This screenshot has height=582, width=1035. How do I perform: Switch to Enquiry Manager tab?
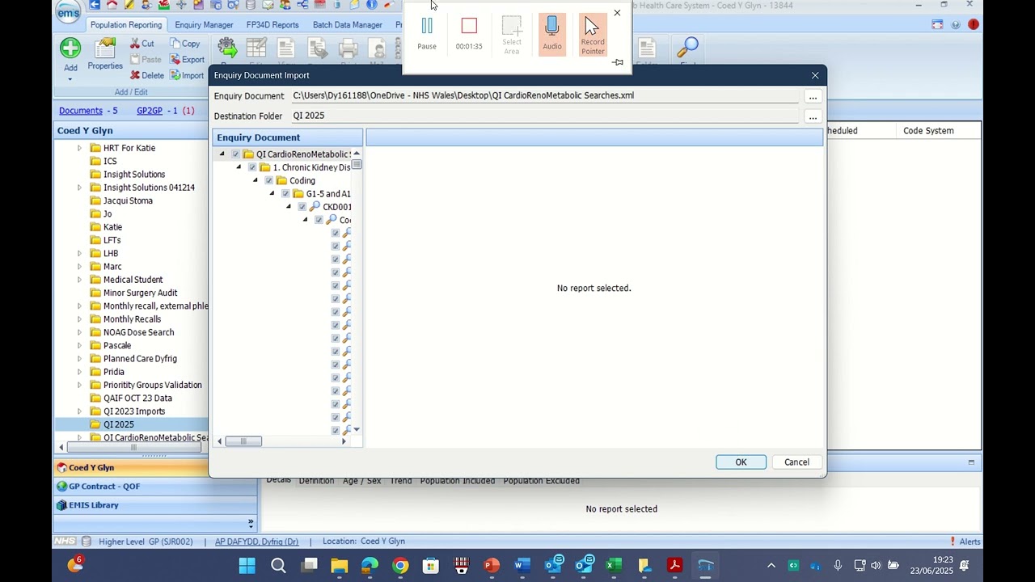coord(204,25)
